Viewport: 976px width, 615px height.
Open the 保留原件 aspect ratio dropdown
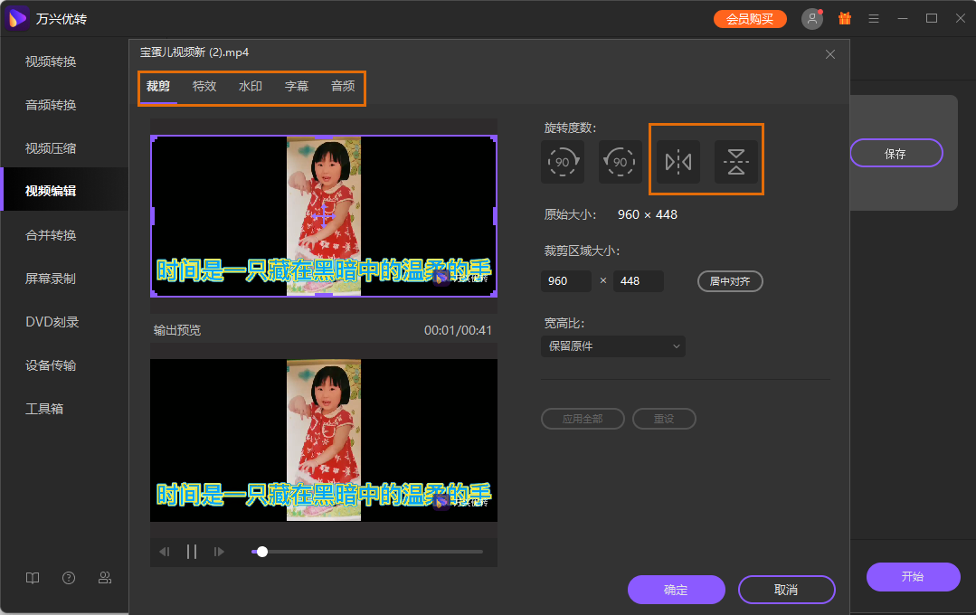613,346
